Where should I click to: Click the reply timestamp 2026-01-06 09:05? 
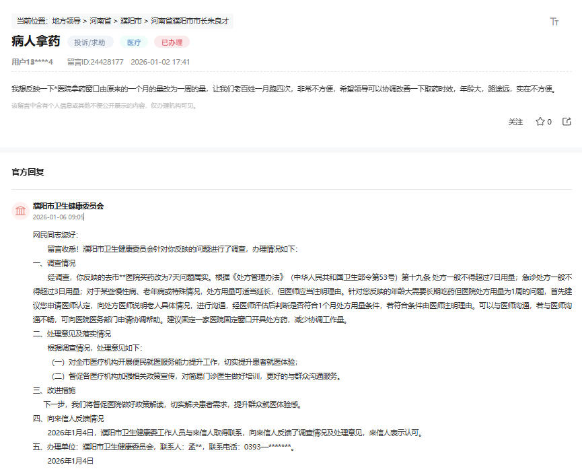click(59, 217)
